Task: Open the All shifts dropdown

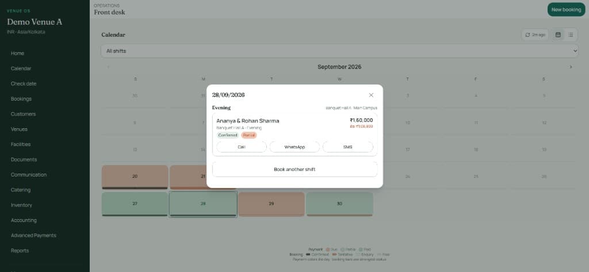Action: [339, 51]
